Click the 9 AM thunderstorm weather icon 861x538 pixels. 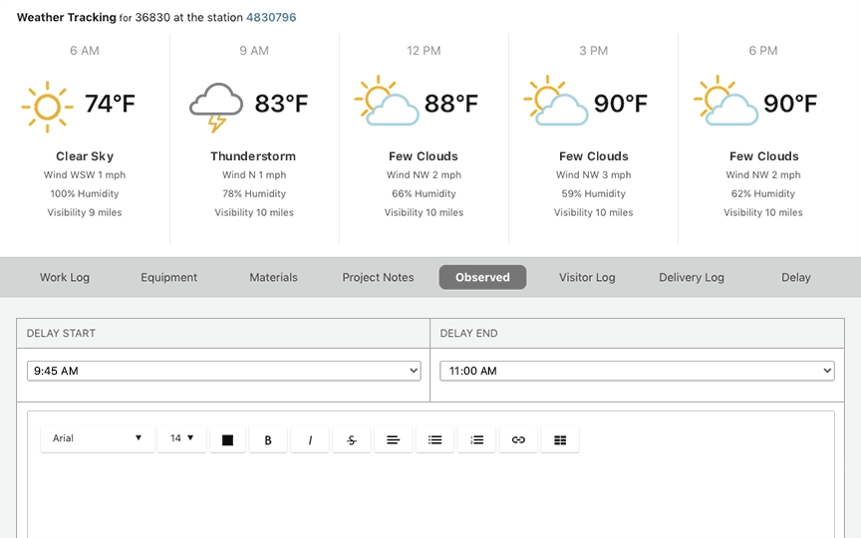tap(216, 106)
